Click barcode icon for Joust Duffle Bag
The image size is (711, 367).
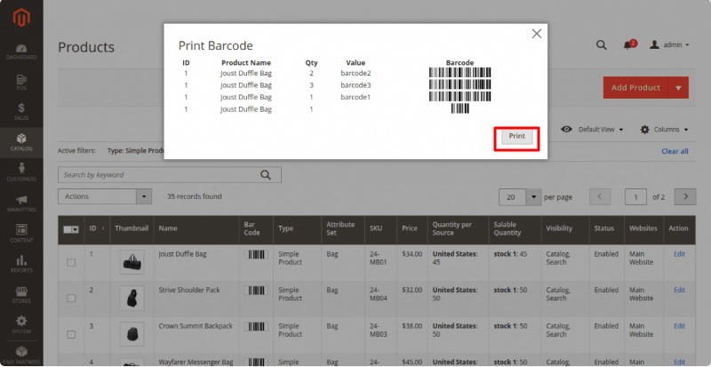coord(256,254)
